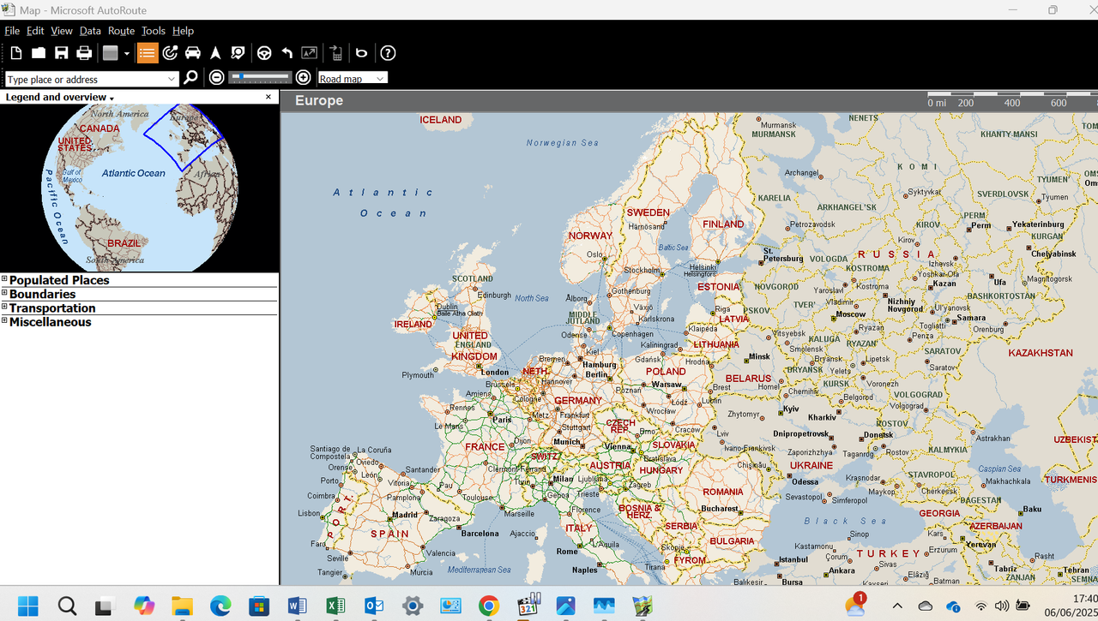The height and width of the screenshot is (621, 1098).
Task: Open Windows Search from the taskbar
Action: coord(67,606)
